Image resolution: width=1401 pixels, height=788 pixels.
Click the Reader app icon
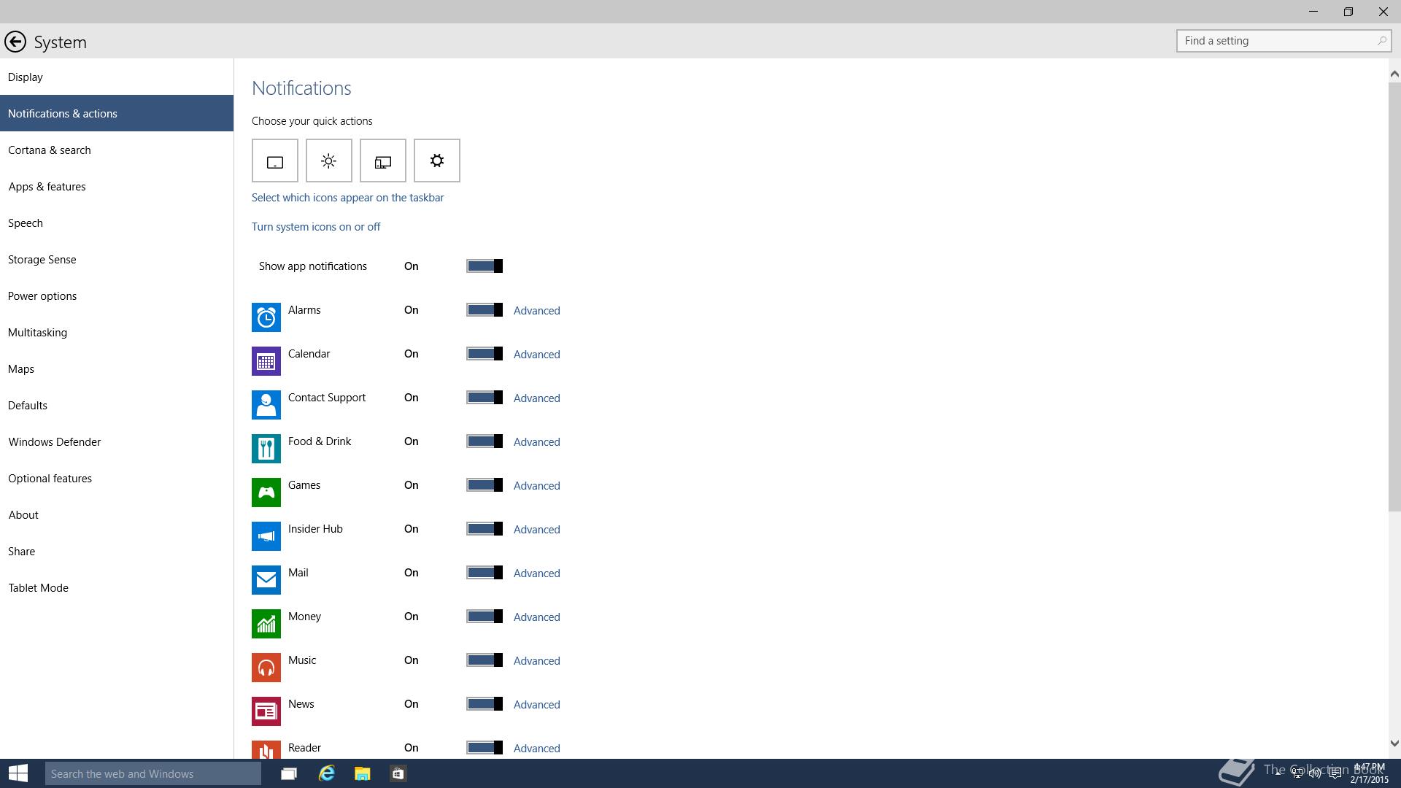click(266, 749)
